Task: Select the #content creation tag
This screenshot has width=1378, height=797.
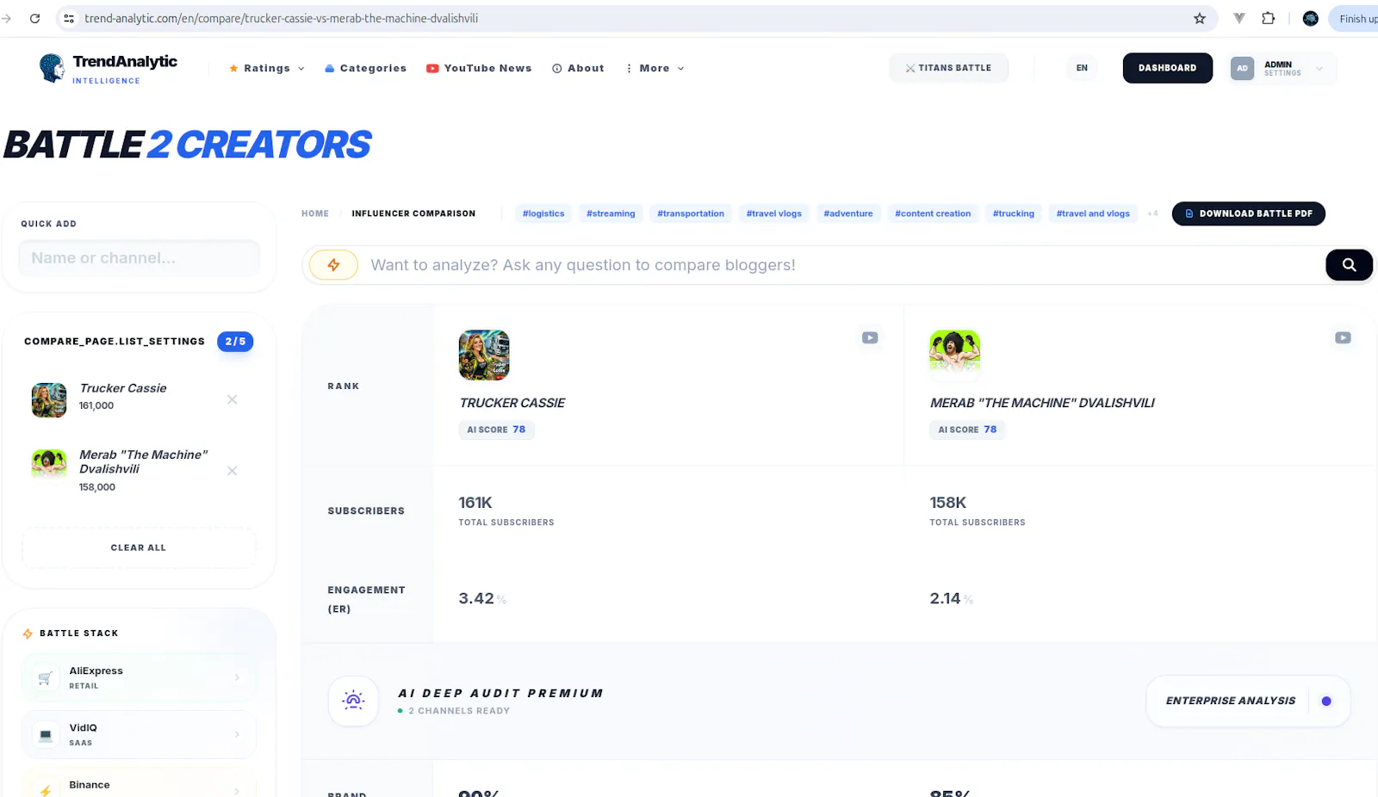Action: pos(933,213)
